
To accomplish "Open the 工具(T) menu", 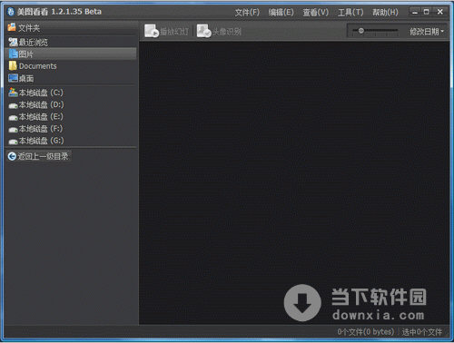I will pyautogui.click(x=350, y=13).
